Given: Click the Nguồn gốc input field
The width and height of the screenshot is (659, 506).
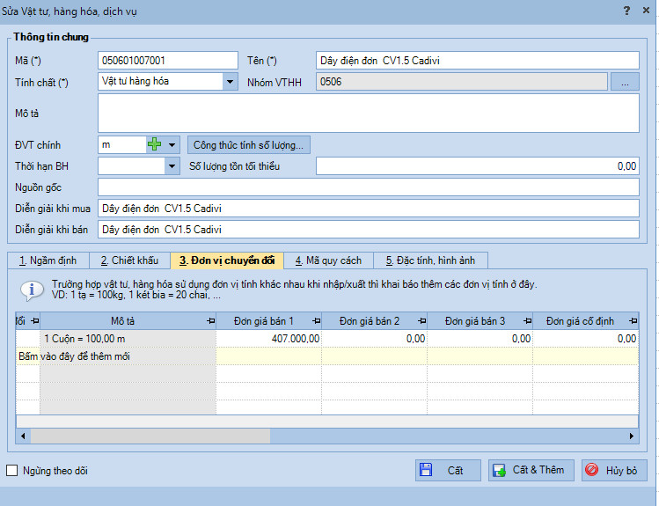Looking at the screenshot, I should [x=369, y=187].
